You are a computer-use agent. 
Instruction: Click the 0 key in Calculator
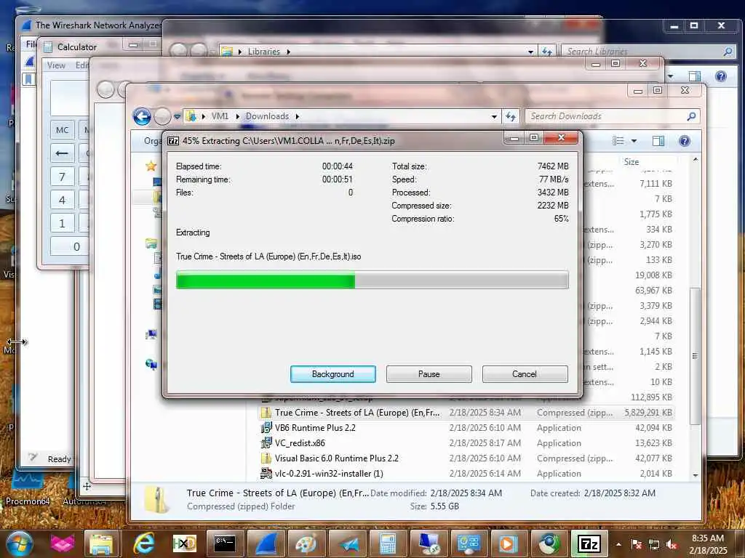[x=70, y=247]
